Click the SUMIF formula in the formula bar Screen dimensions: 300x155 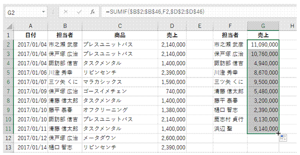[155, 12]
